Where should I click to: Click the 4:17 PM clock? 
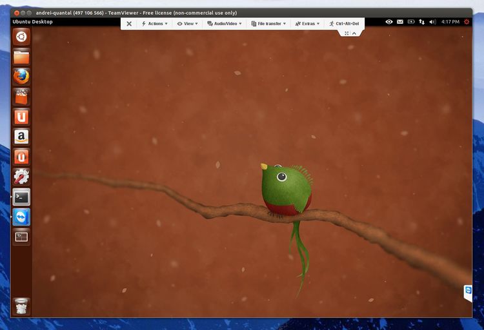coord(450,21)
